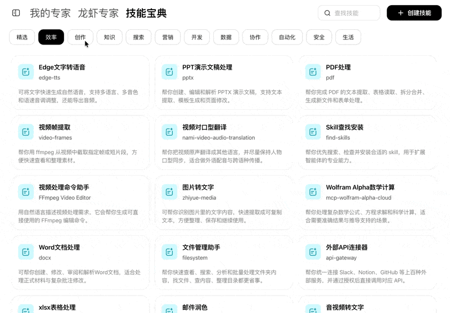450x313 pixels.
Task: Filter skills by 精选 category
Action: pos(22,37)
